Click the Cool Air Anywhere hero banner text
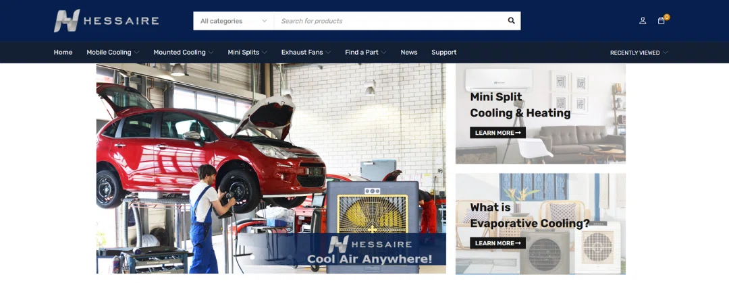This screenshot has height=283, width=729. 369,259
